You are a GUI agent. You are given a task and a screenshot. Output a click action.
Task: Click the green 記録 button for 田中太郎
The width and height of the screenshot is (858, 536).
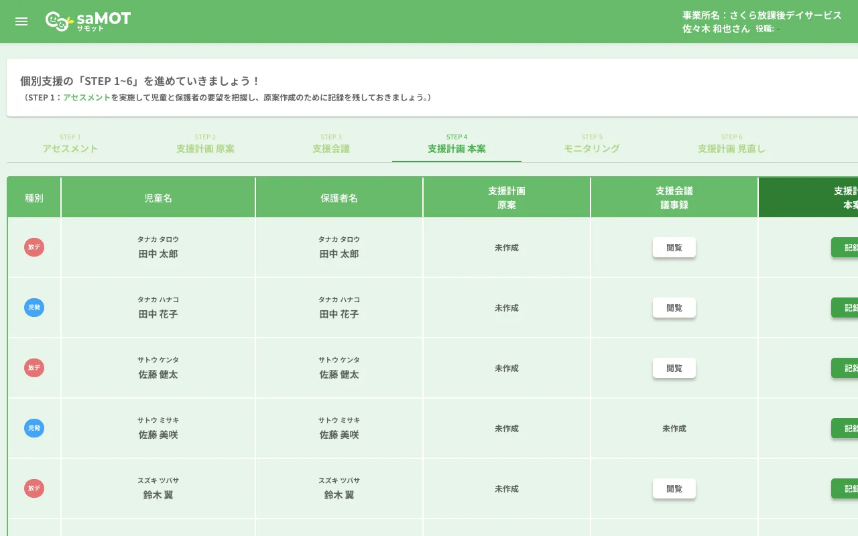(x=849, y=247)
